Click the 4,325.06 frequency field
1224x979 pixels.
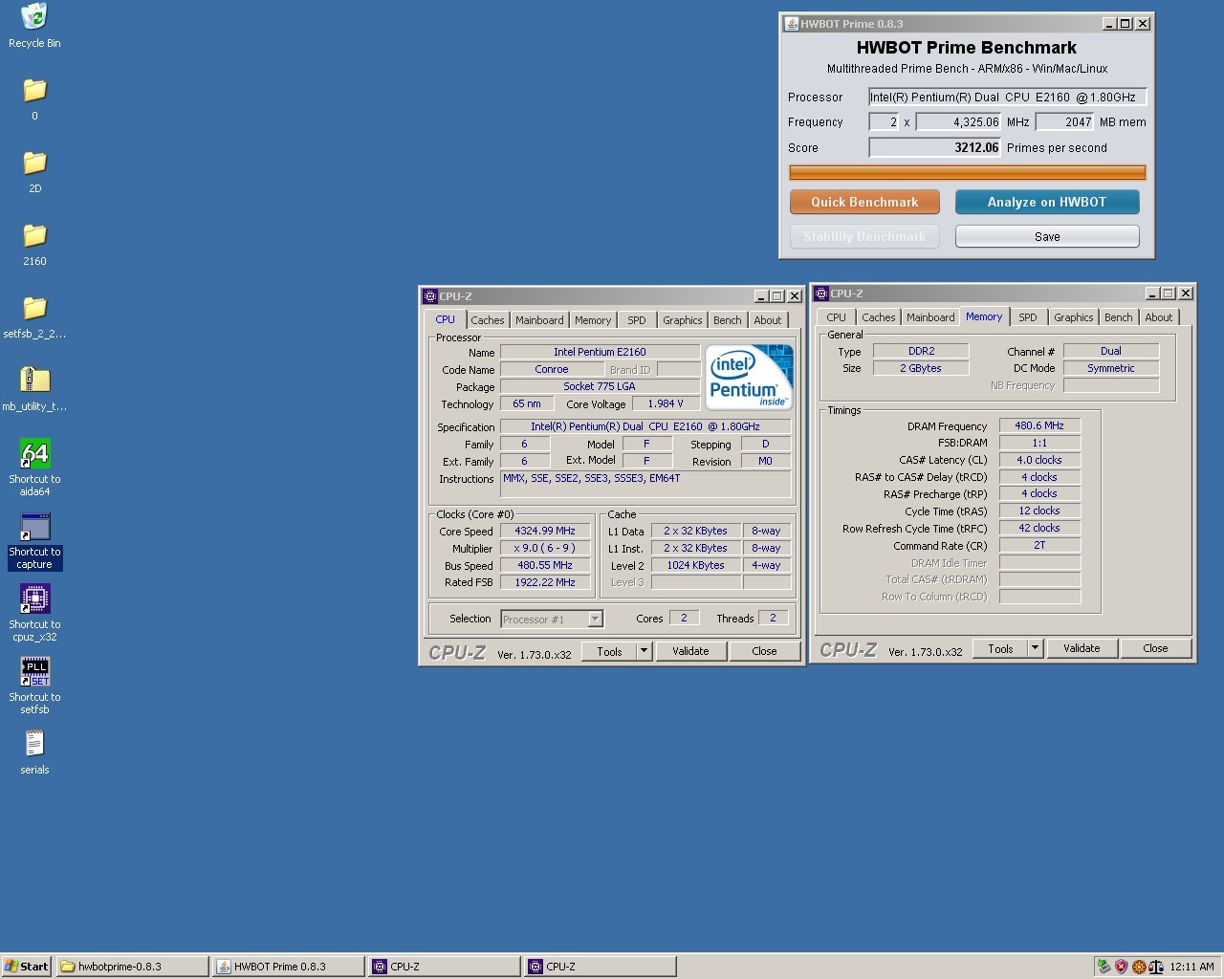pos(958,121)
